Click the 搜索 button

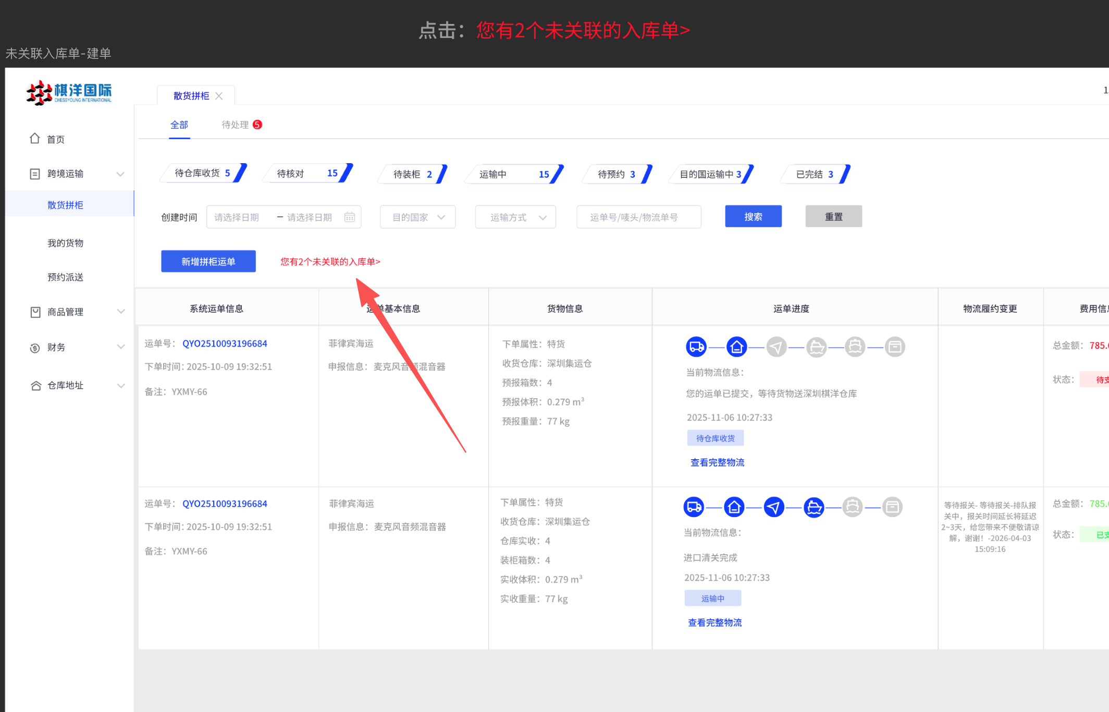pyautogui.click(x=753, y=216)
